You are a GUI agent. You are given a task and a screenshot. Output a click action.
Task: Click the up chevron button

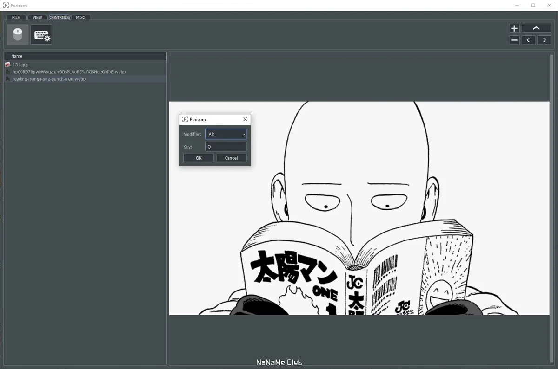pyautogui.click(x=536, y=28)
